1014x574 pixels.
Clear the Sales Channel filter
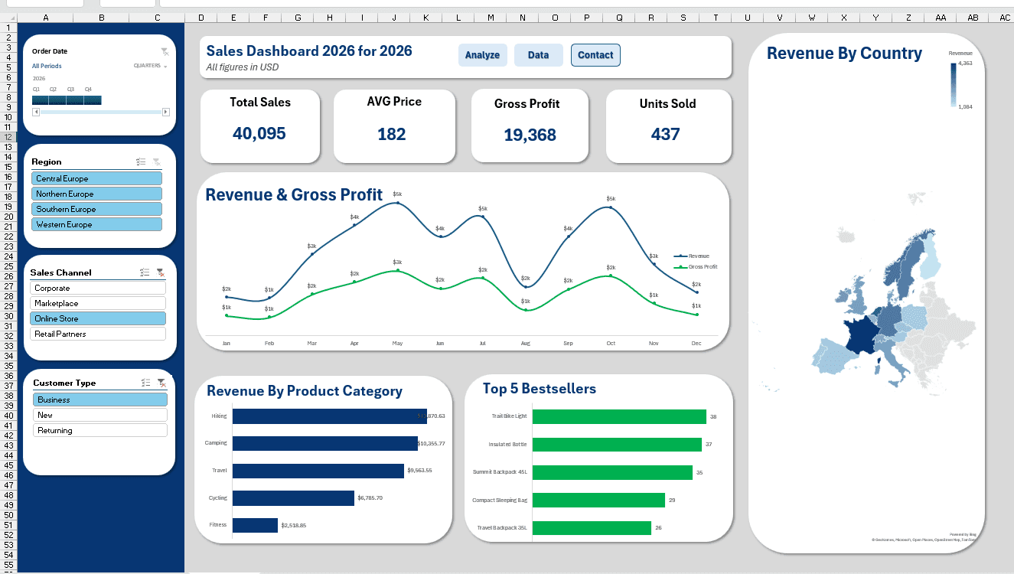(161, 272)
